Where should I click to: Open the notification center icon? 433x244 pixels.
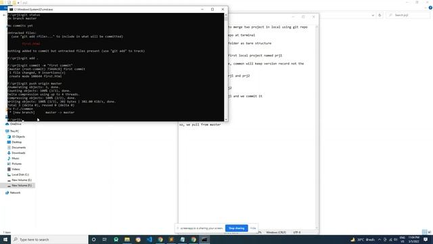(x=426, y=239)
